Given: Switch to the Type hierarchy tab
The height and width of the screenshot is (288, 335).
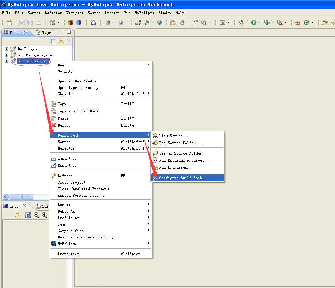Looking at the screenshot, I should coord(44,33).
